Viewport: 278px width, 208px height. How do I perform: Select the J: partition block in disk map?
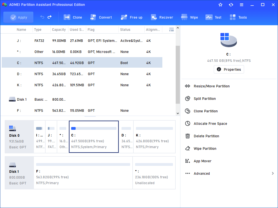point(51,137)
